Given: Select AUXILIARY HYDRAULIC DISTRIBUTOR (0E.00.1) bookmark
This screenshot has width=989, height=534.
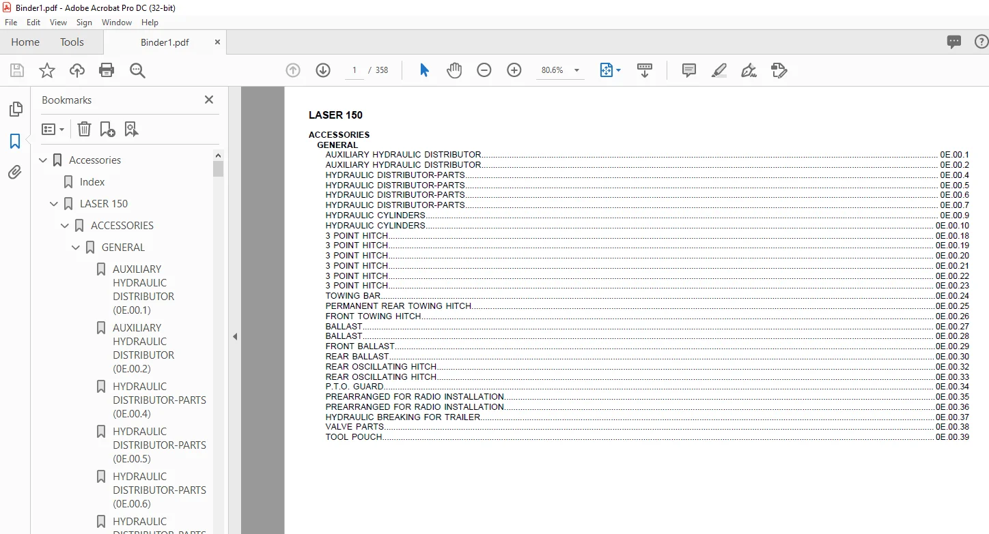Looking at the screenshot, I should point(143,290).
